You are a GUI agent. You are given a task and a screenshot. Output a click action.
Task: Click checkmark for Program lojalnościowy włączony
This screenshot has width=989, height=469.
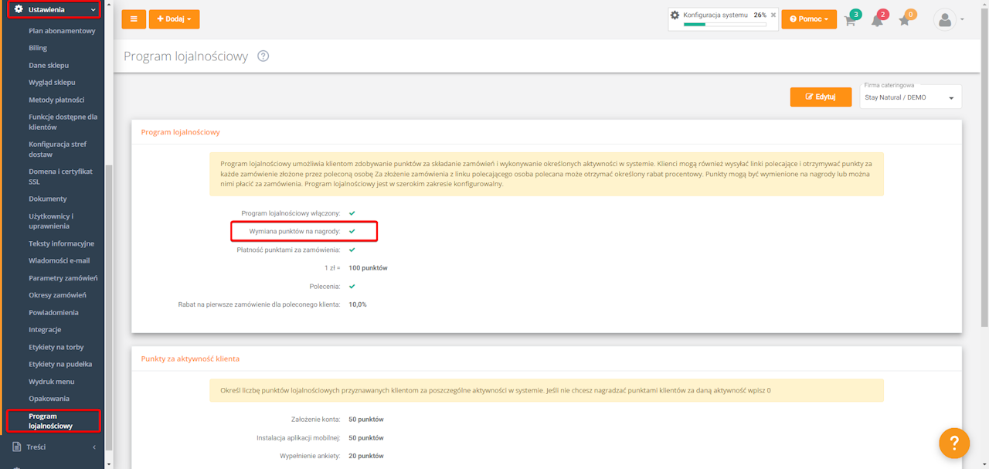pos(352,212)
